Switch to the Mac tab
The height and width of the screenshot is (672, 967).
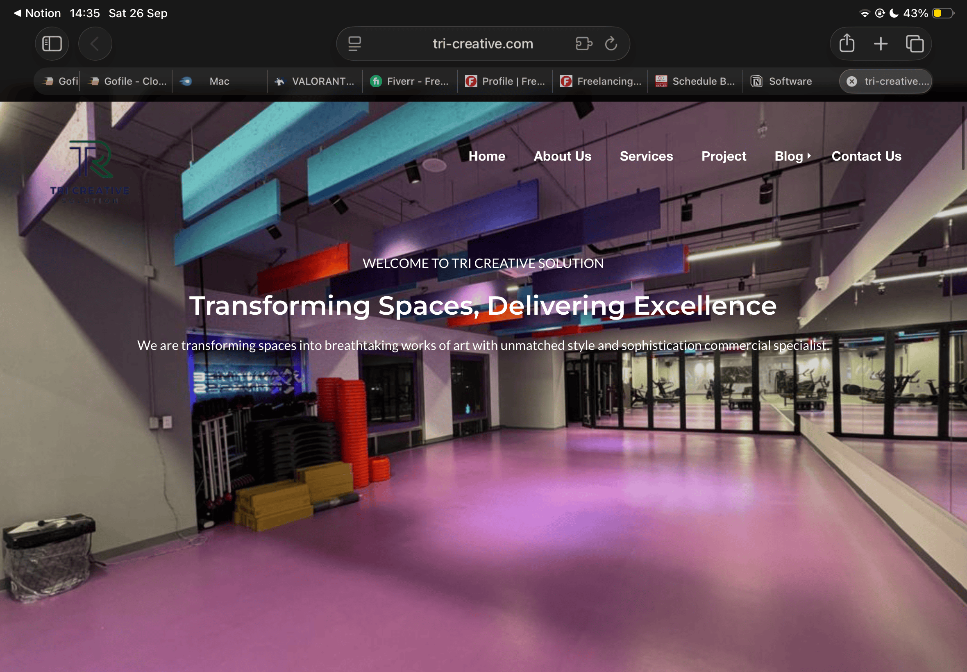219,81
